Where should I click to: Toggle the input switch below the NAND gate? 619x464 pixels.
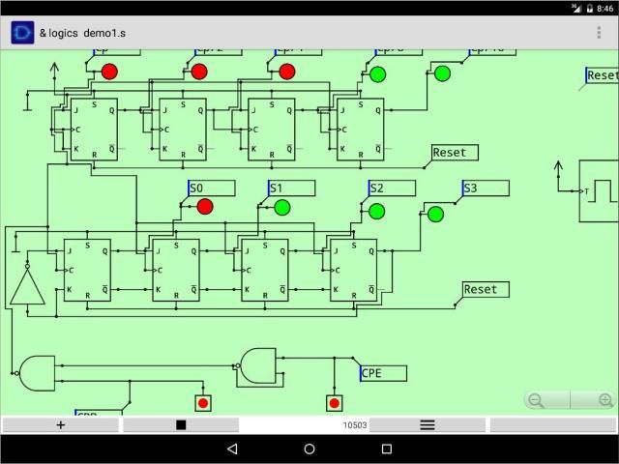202,403
